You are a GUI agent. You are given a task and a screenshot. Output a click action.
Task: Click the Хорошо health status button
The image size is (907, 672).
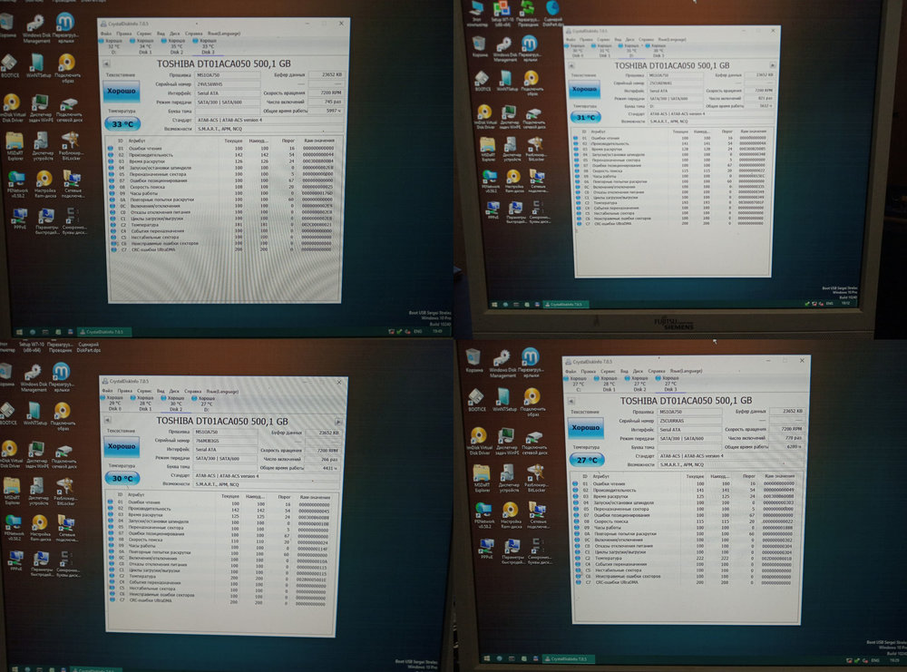(x=122, y=91)
